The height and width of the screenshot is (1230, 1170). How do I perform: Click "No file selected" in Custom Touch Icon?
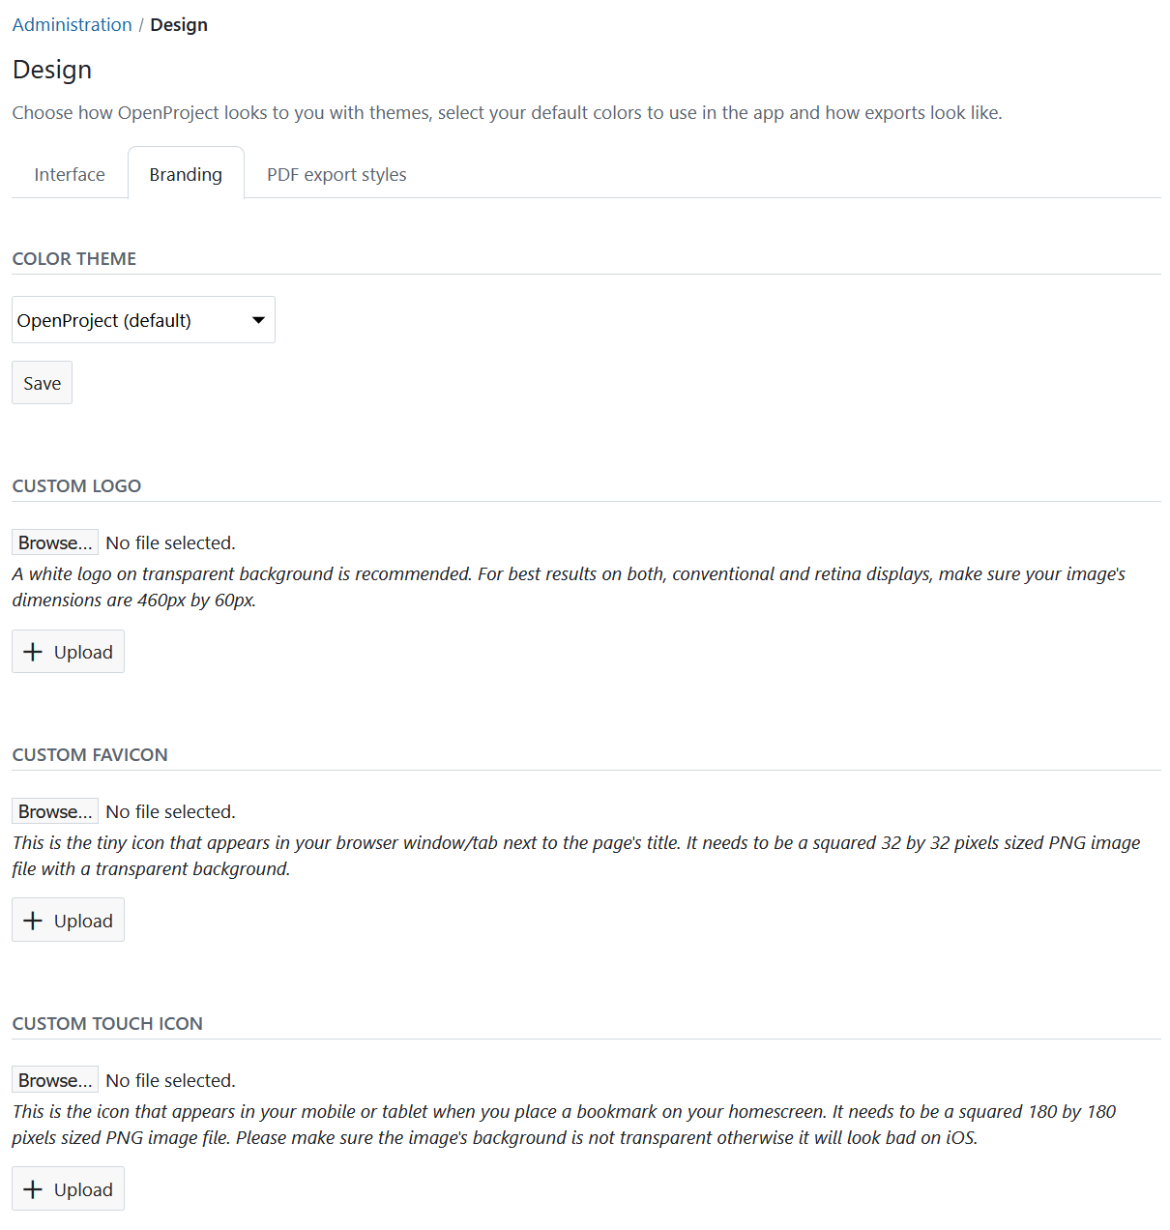tap(170, 1080)
